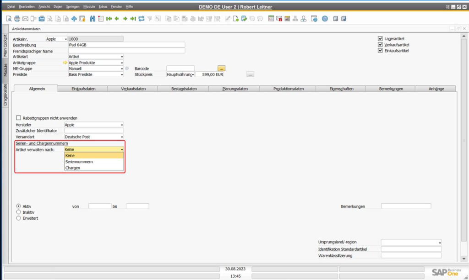The width and height of the screenshot is (469, 280).
Task: Switch to the Bestandsdaten tab
Action: click(x=184, y=89)
